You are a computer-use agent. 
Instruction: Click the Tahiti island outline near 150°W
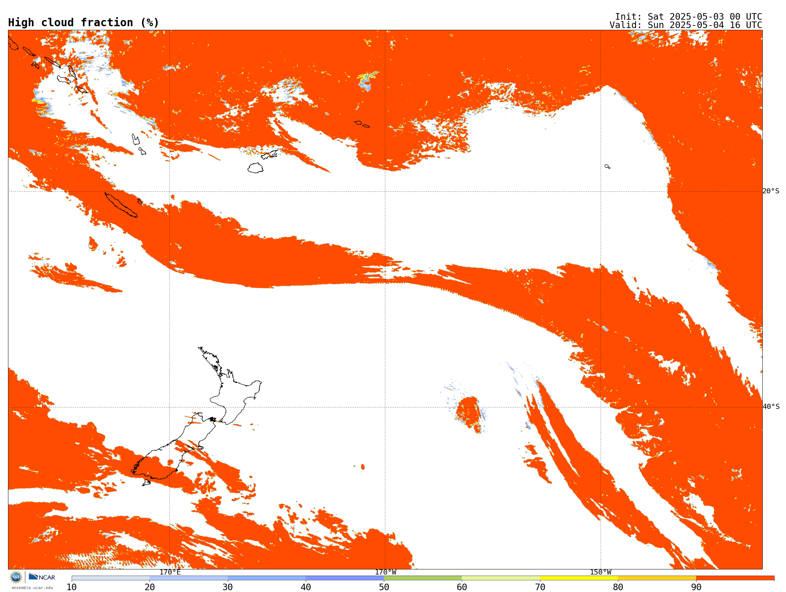[x=607, y=166]
